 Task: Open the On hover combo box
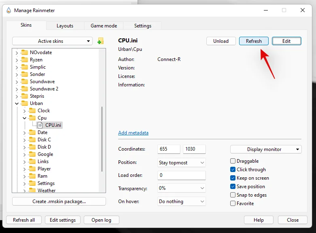(x=181, y=202)
